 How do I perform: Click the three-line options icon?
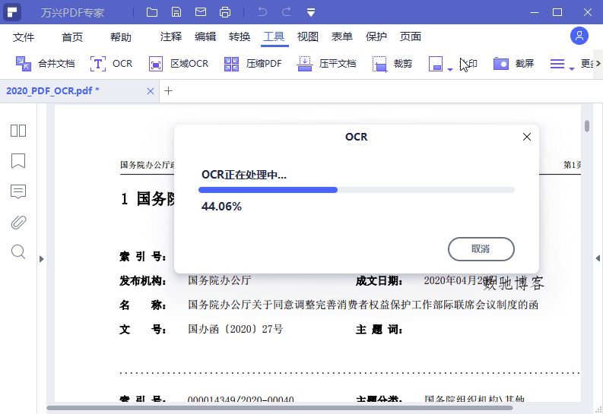[557, 64]
